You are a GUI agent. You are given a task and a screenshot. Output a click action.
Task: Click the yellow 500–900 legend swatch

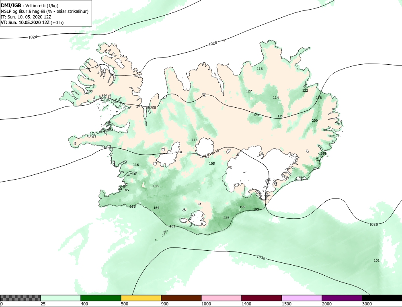pos(141,298)
